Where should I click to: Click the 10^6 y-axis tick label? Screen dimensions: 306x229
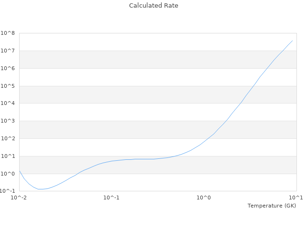tap(8, 68)
